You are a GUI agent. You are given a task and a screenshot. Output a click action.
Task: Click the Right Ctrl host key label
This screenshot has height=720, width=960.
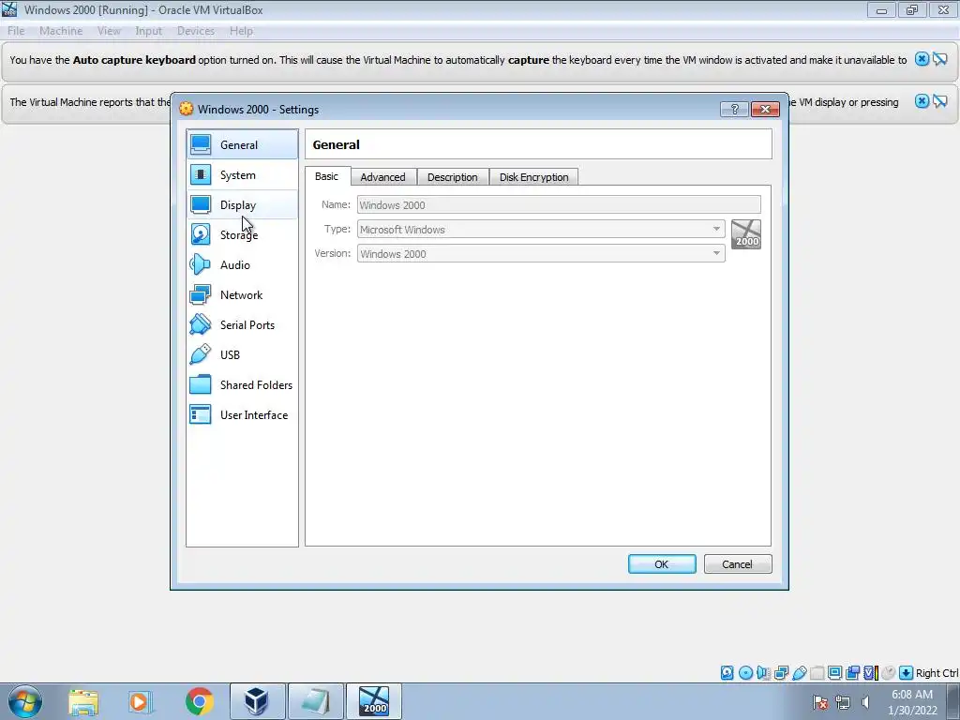pyautogui.click(x=937, y=673)
